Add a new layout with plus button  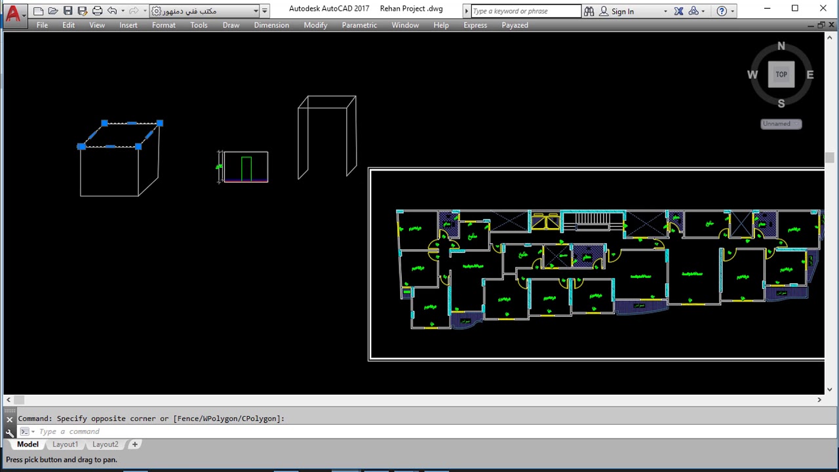tap(134, 444)
